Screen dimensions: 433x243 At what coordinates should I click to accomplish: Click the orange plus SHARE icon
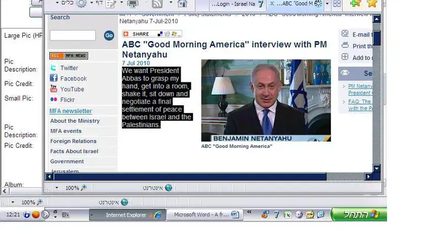click(x=126, y=34)
